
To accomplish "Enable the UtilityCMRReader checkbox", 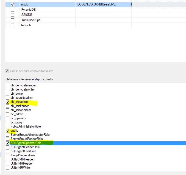I will tap(8, 159).
